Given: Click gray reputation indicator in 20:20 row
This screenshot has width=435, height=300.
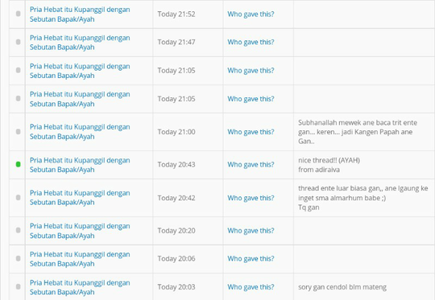Looking at the screenshot, I should coord(19,231).
